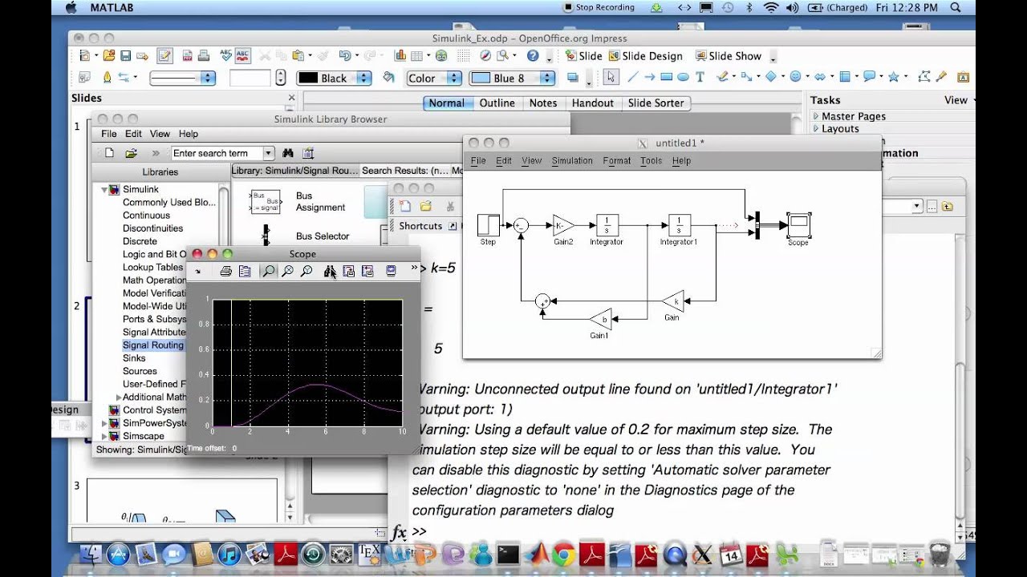1027x577 pixels.
Task: Open the line style dropdown
Action: point(208,78)
